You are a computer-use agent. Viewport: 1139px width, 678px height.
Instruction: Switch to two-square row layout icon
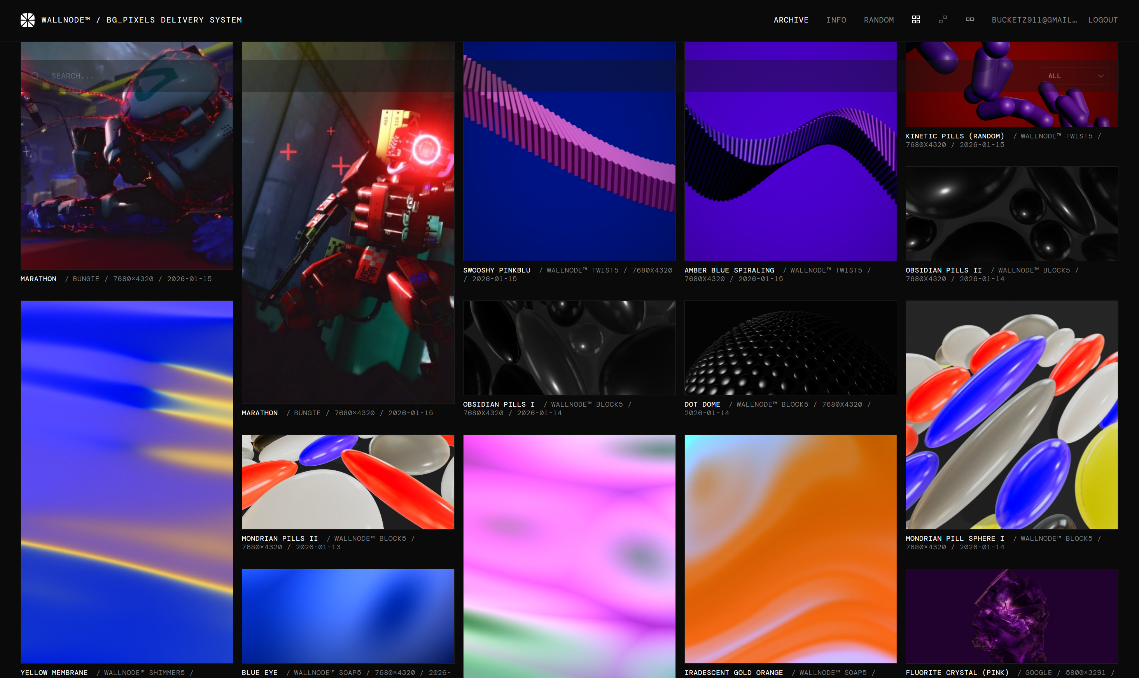click(969, 20)
